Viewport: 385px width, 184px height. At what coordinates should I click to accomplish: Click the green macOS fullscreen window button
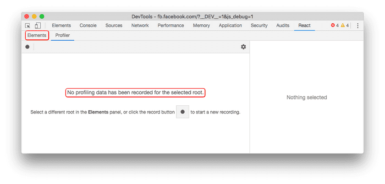42,16
